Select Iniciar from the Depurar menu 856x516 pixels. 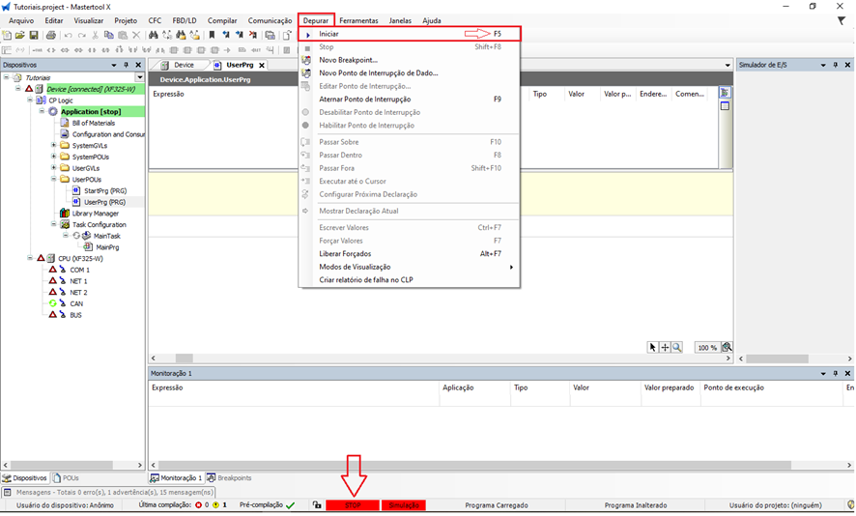coord(329,34)
